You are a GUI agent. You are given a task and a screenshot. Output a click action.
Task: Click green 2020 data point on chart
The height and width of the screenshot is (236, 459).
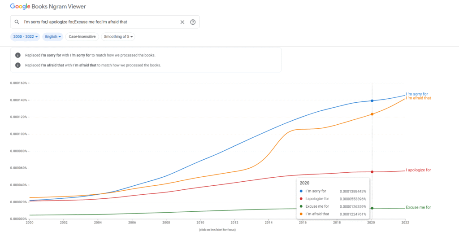372,208
